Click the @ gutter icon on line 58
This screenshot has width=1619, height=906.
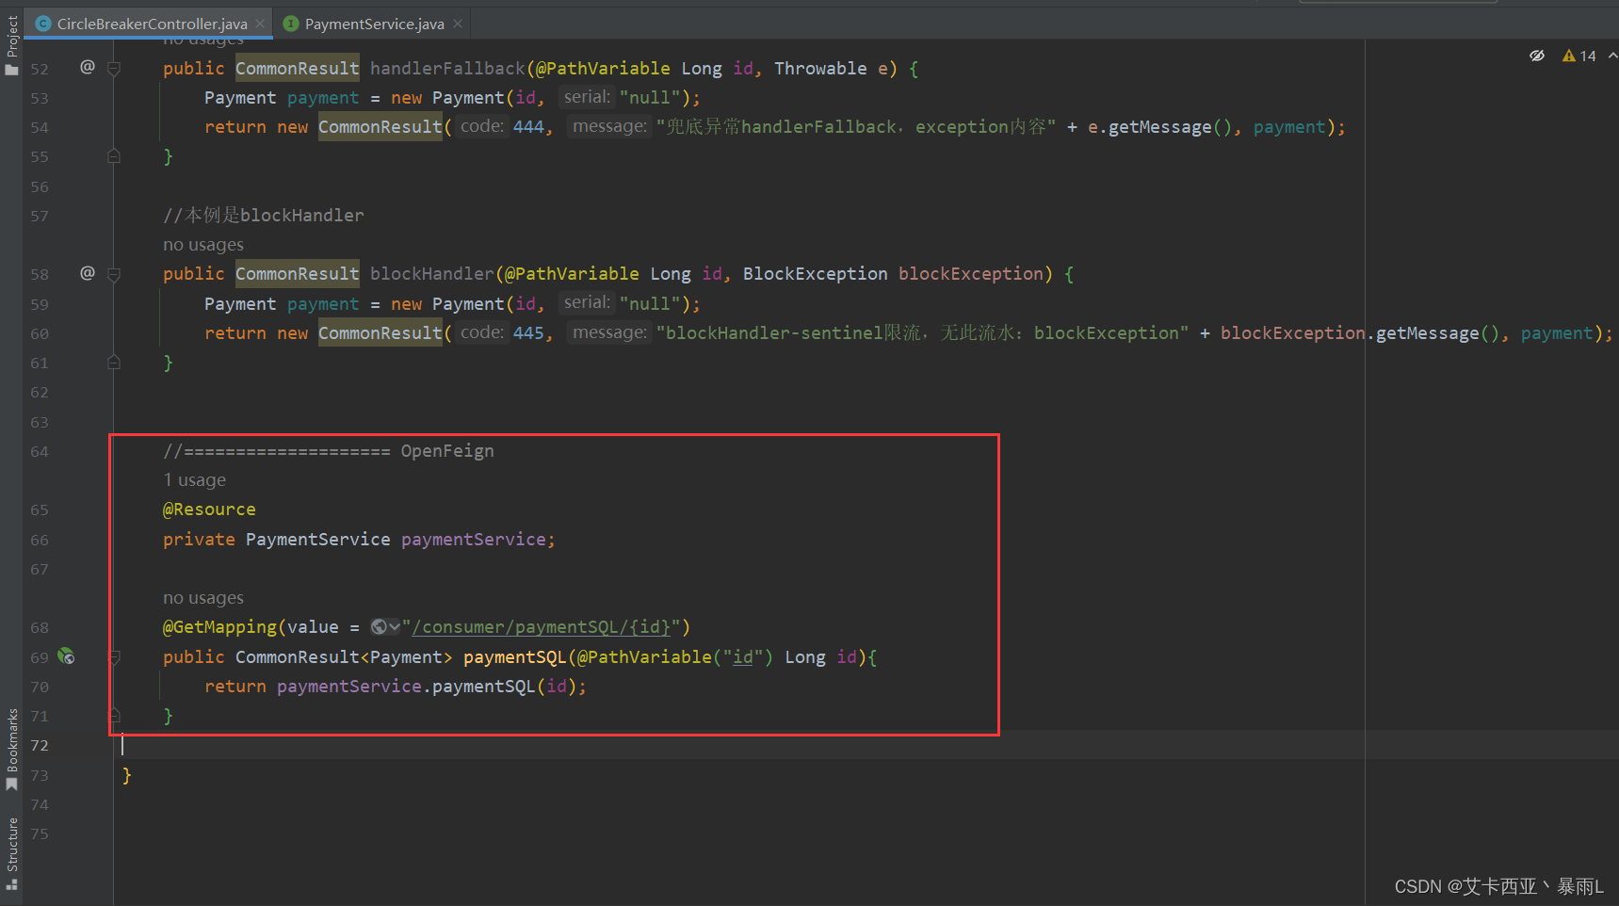(x=88, y=273)
